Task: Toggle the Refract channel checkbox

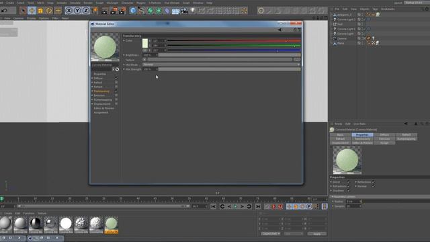Action: click(116, 87)
